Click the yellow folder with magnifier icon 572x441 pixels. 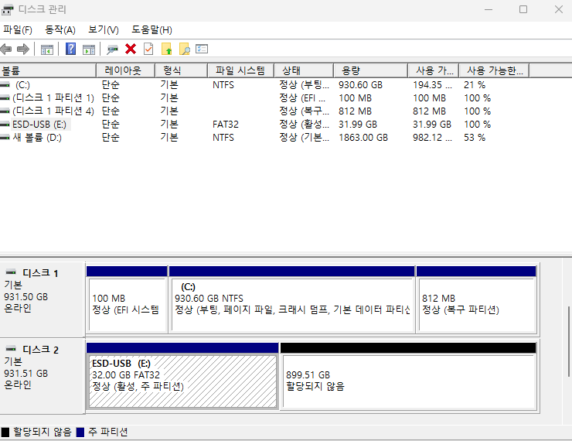pos(185,49)
